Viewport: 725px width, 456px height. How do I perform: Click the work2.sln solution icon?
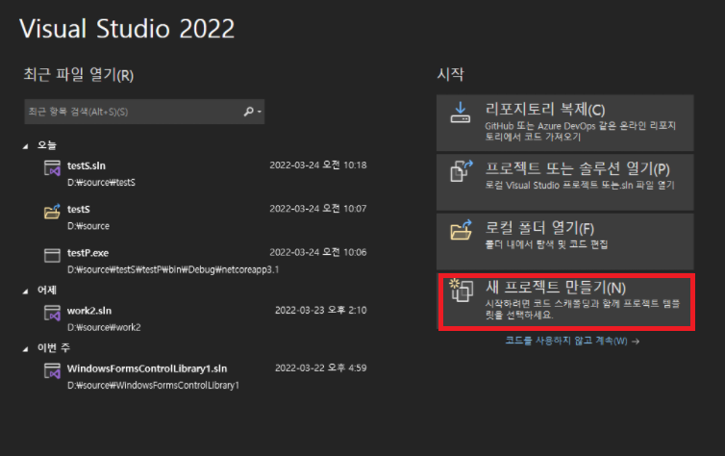coord(52,313)
